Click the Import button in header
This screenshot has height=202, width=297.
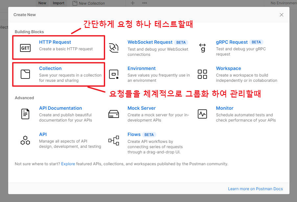pos(58,3)
